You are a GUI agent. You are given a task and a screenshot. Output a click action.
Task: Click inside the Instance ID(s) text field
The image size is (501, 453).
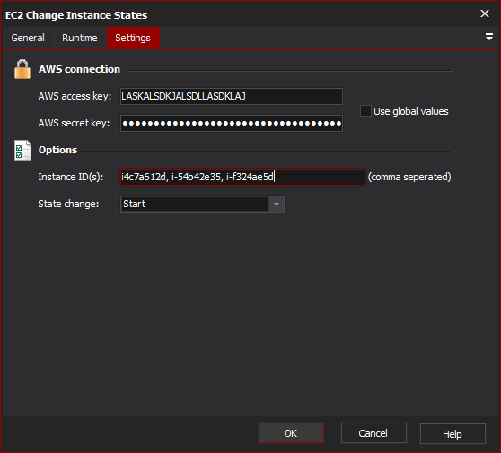[x=242, y=177]
